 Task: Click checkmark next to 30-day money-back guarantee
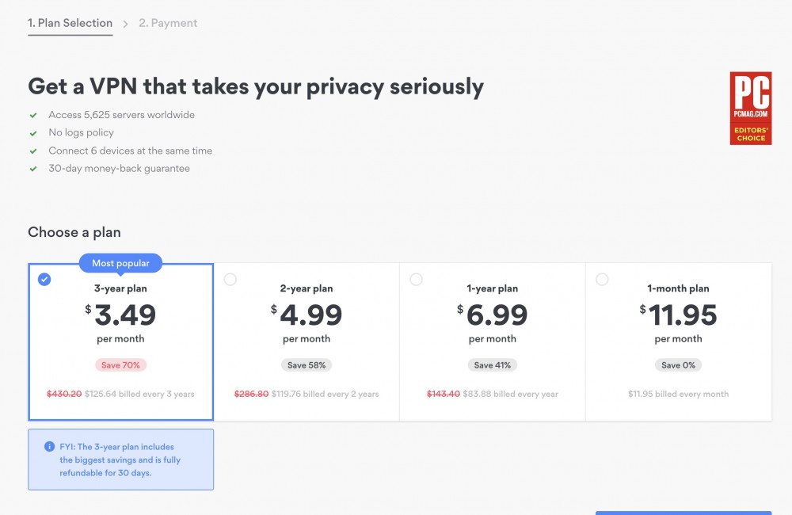point(33,169)
